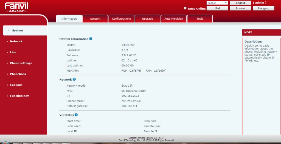Expand the Line sidebar section
Image resolution: width=281 pixels, height=144 pixels.
13,52
